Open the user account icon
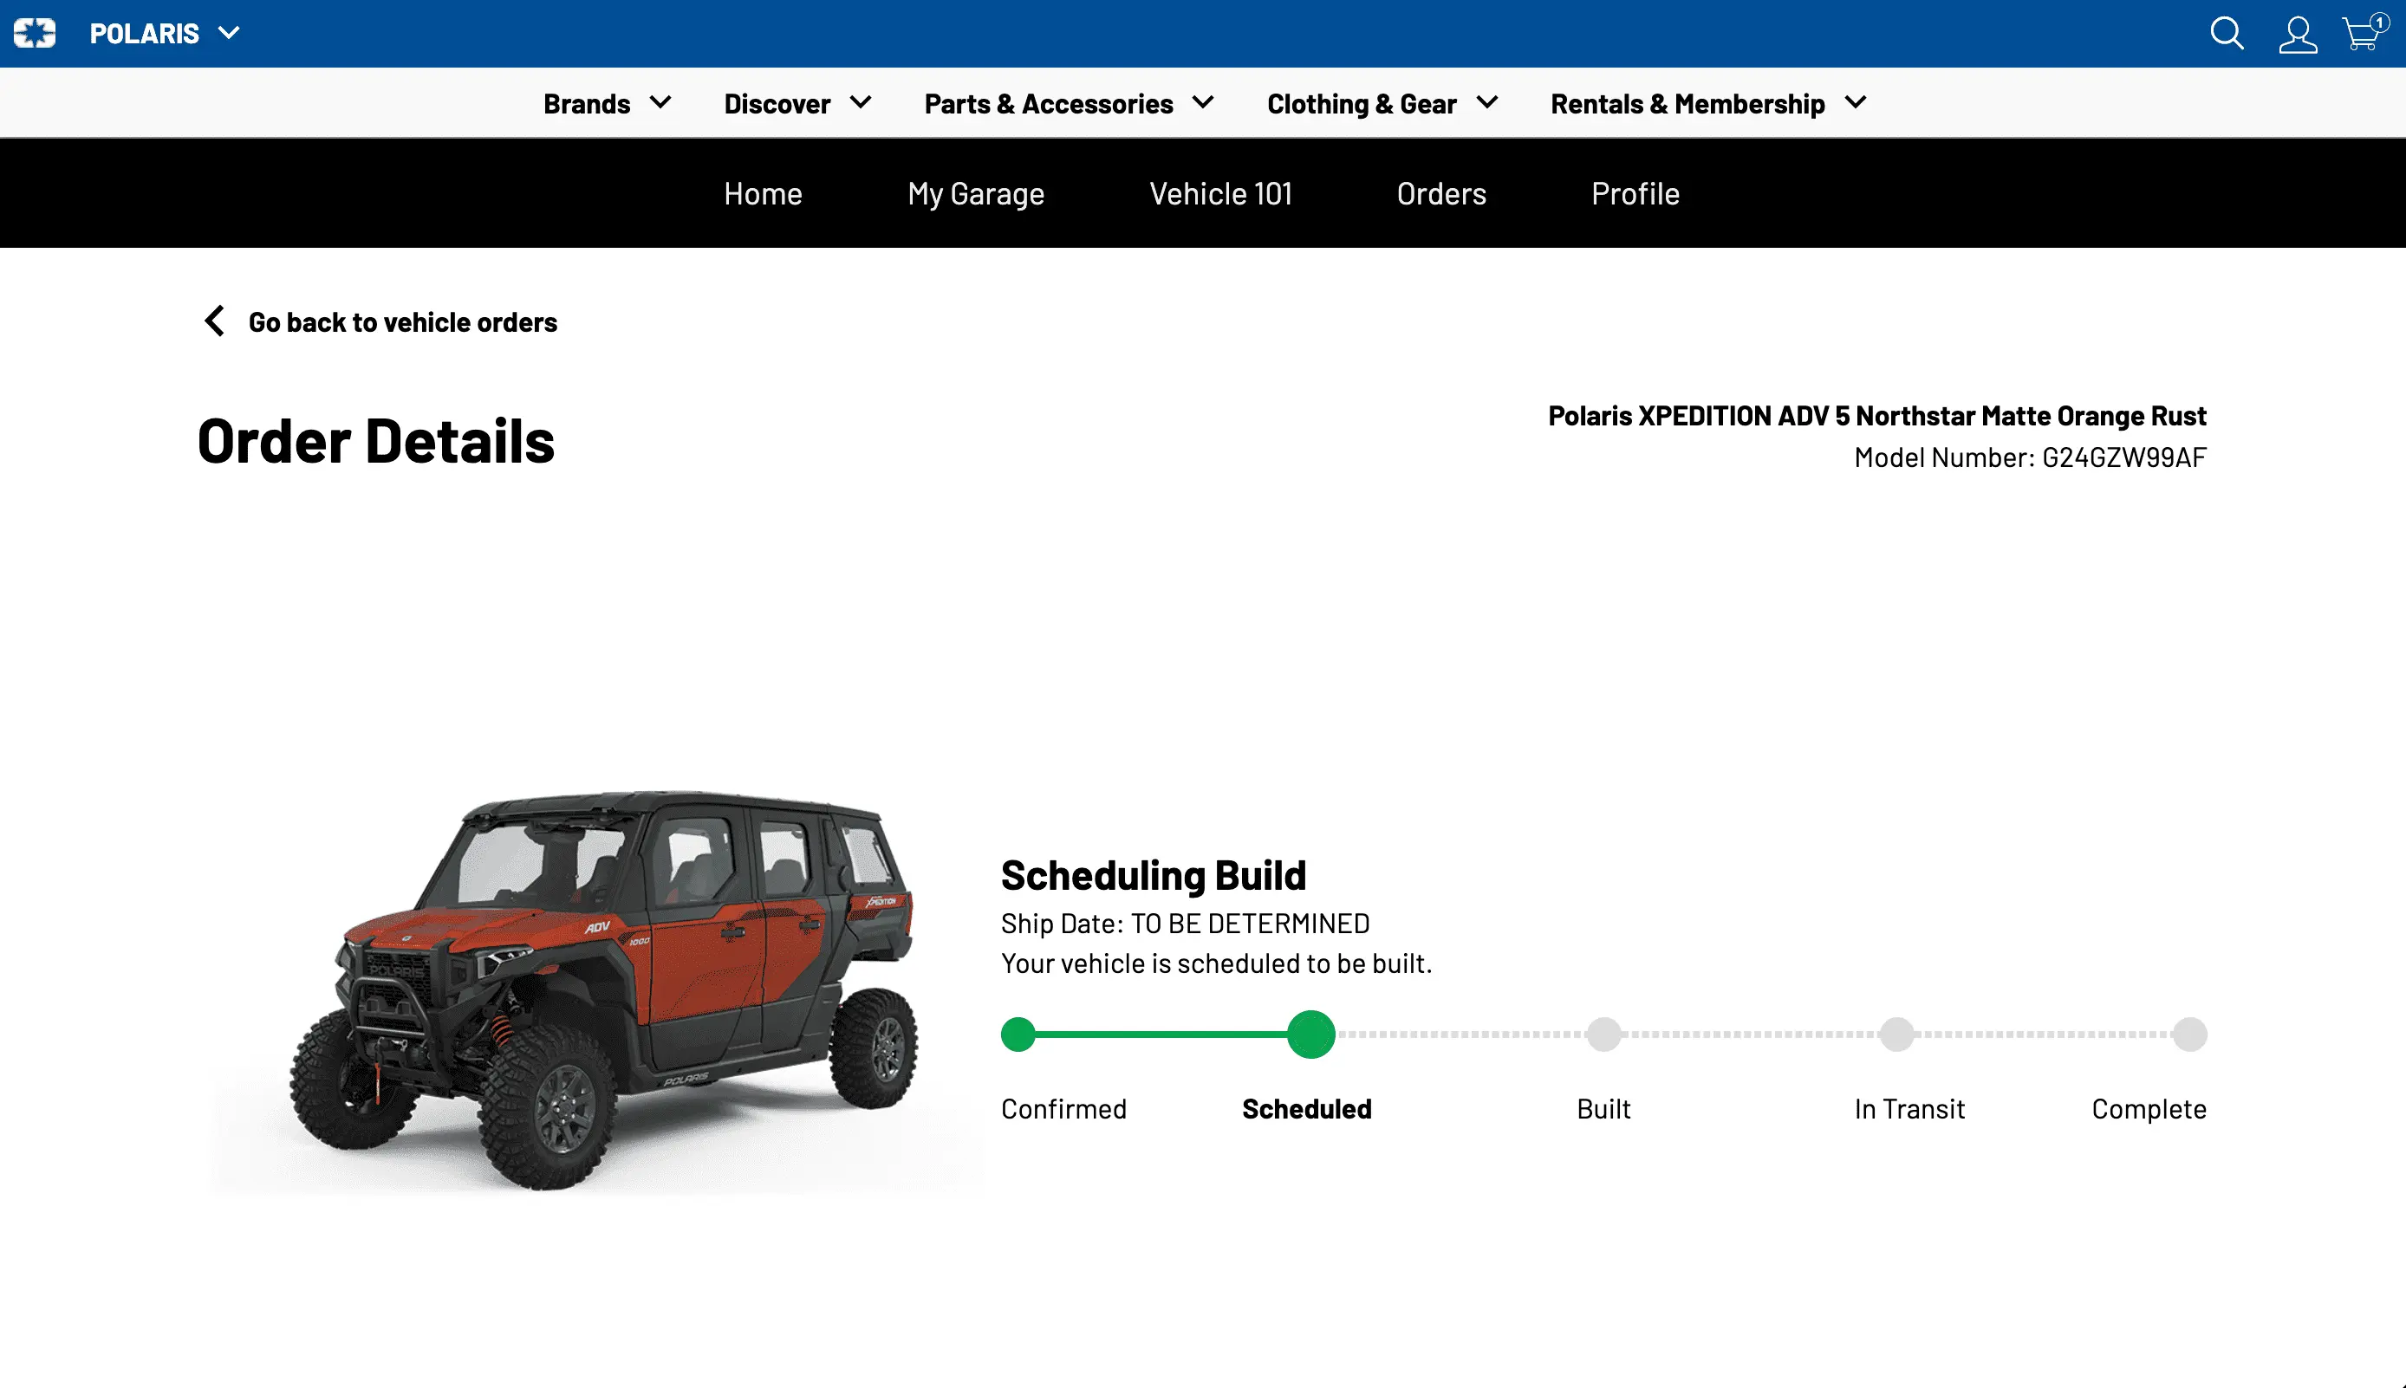 2298,35
